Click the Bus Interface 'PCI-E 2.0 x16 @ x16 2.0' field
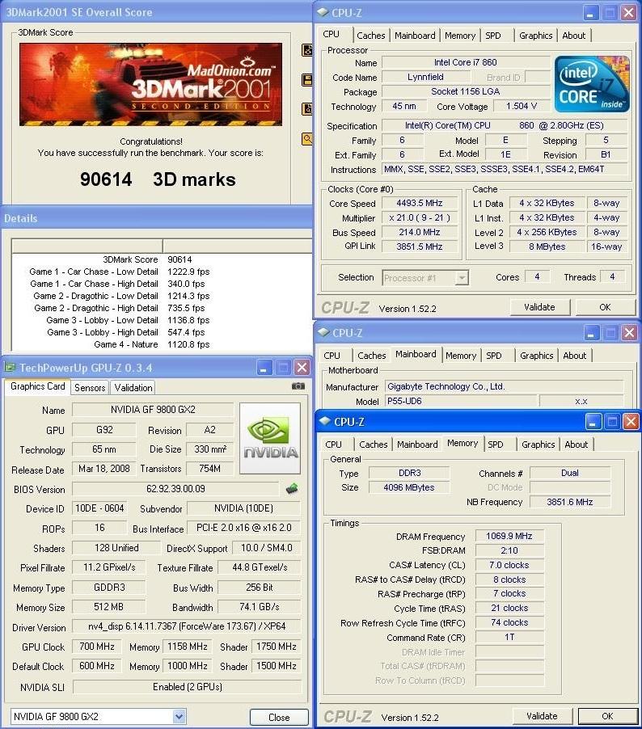The height and width of the screenshot is (729, 642). tap(243, 528)
